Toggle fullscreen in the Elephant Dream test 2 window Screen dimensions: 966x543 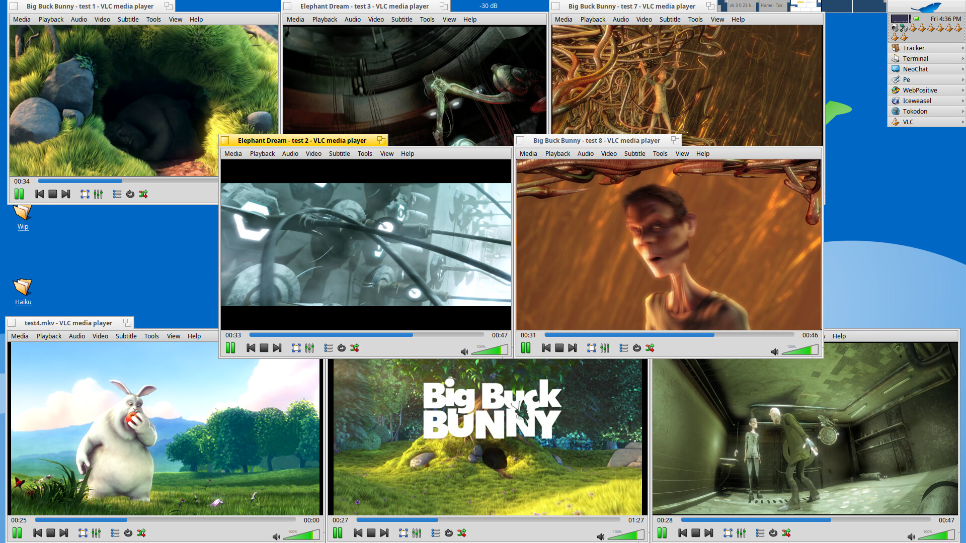click(x=296, y=348)
